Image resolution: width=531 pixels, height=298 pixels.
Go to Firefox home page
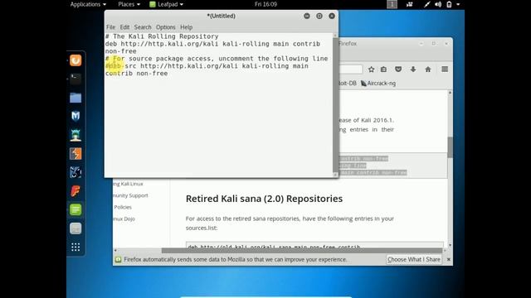tap(428, 70)
